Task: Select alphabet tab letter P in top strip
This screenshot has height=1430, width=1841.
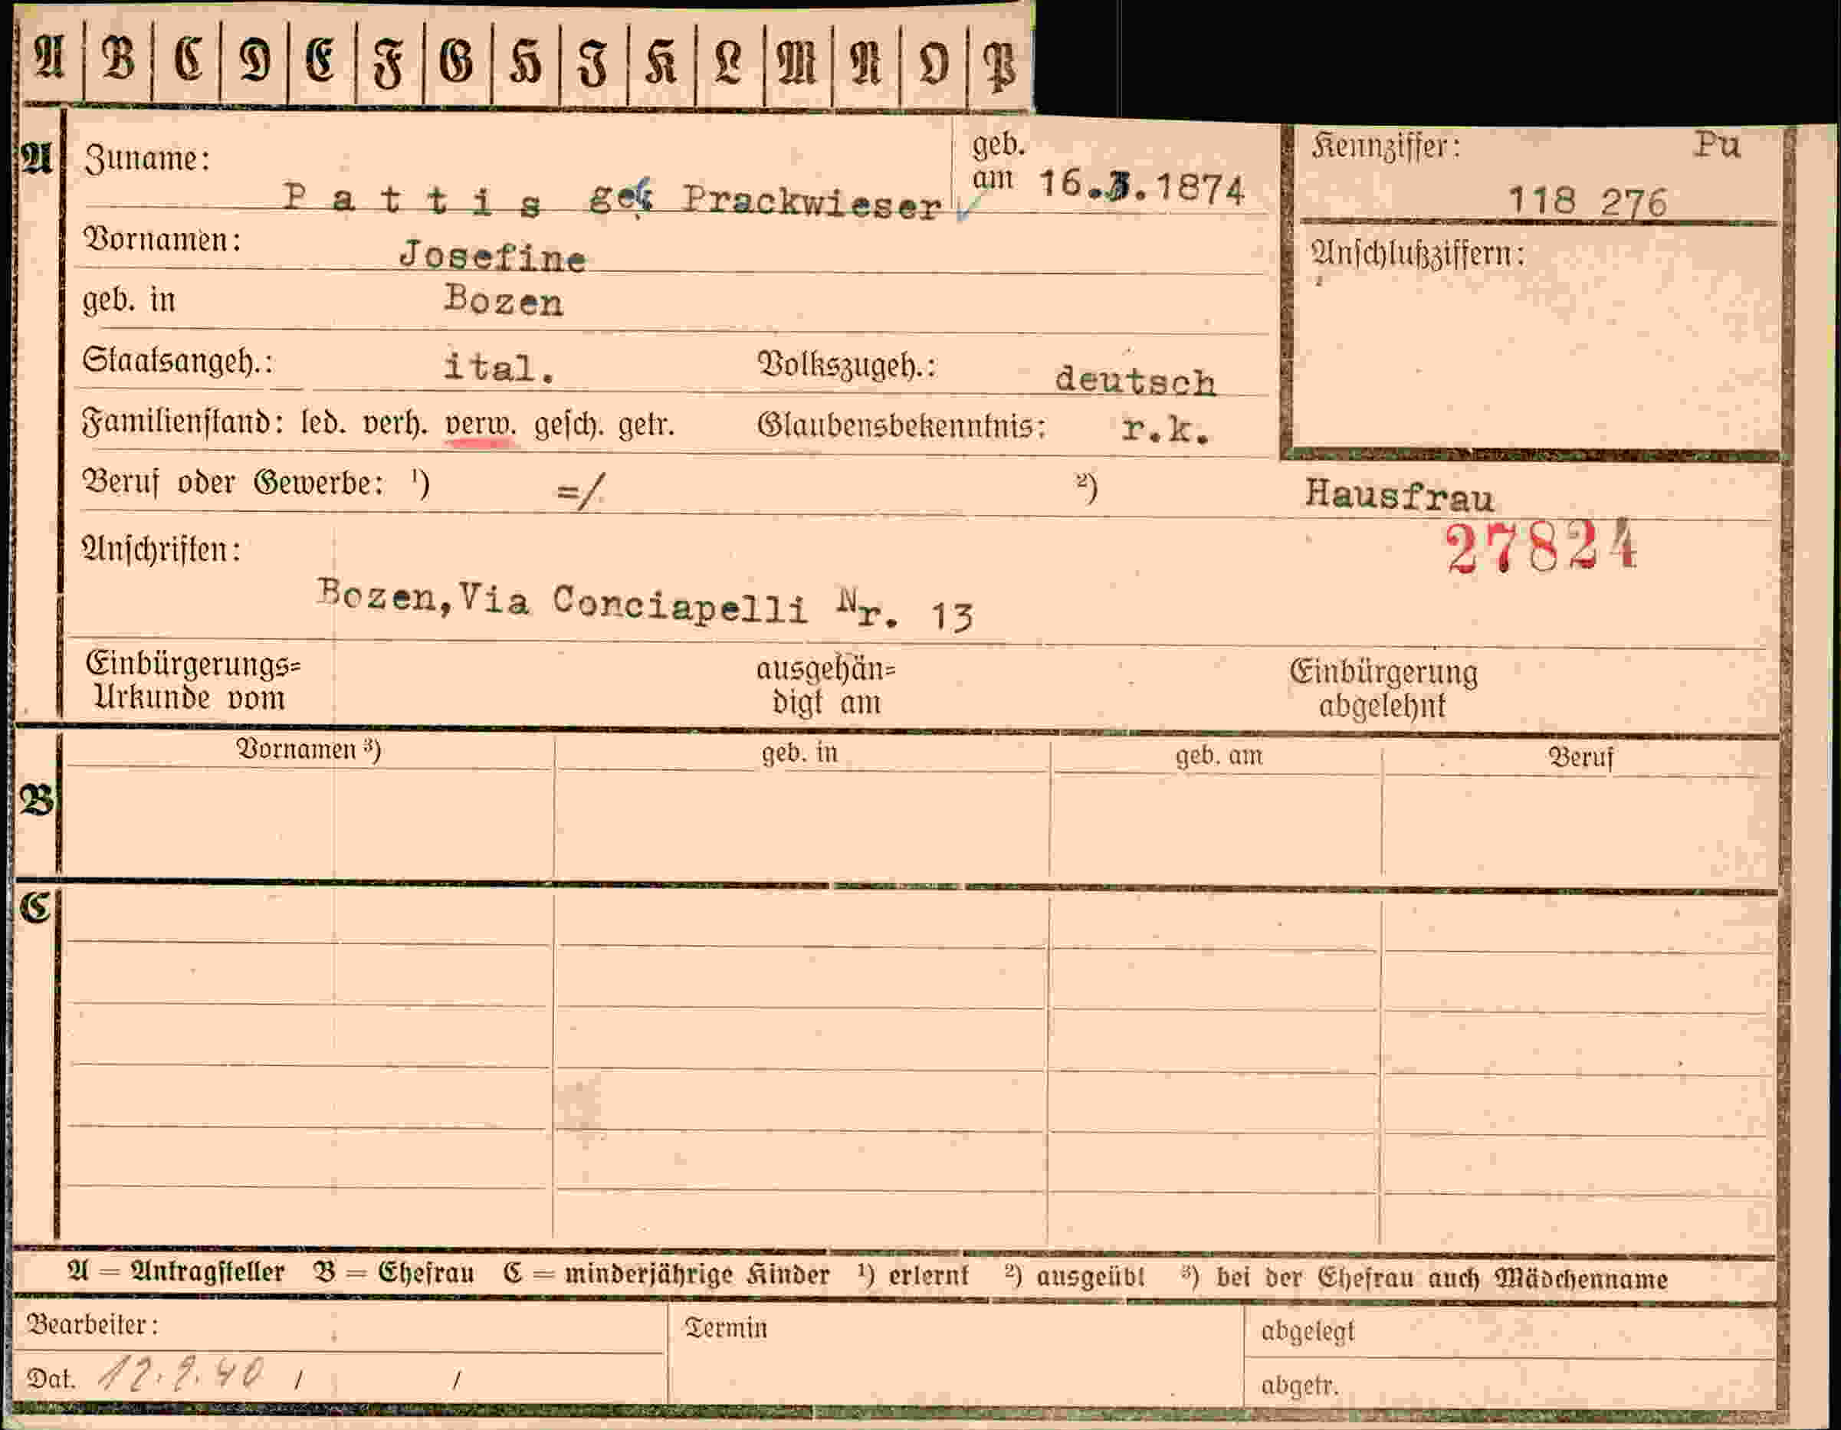Action: 999,66
